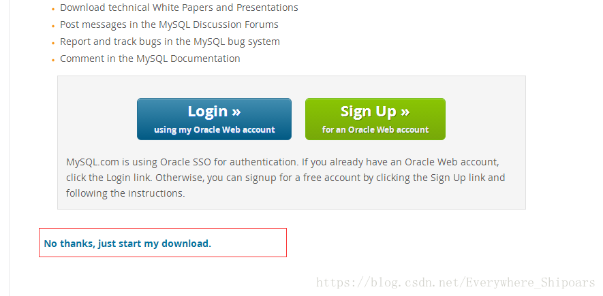603x296 pixels.
Task: Click the blog.csdn.net watermark URL
Action: 455,283
